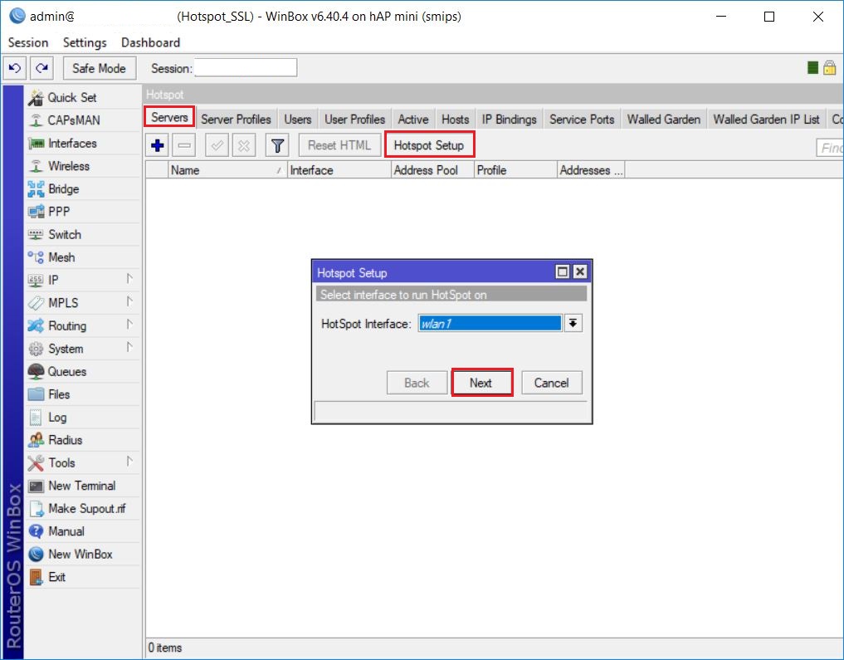Close the Hotspot Setup dialog
The height and width of the screenshot is (660, 844).
coord(580,271)
